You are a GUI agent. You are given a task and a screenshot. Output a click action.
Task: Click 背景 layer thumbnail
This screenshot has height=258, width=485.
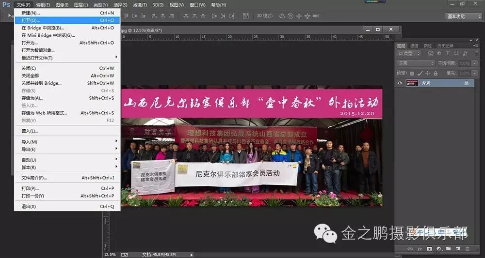(412, 83)
